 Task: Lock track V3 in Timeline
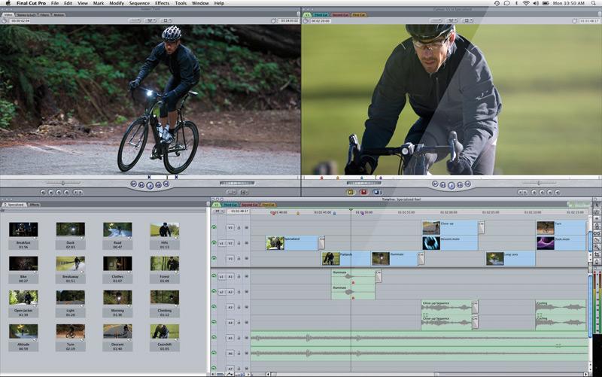[239, 228]
